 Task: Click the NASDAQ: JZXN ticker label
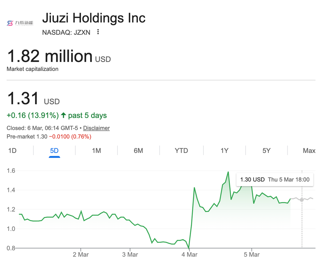(x=66, y=33)
